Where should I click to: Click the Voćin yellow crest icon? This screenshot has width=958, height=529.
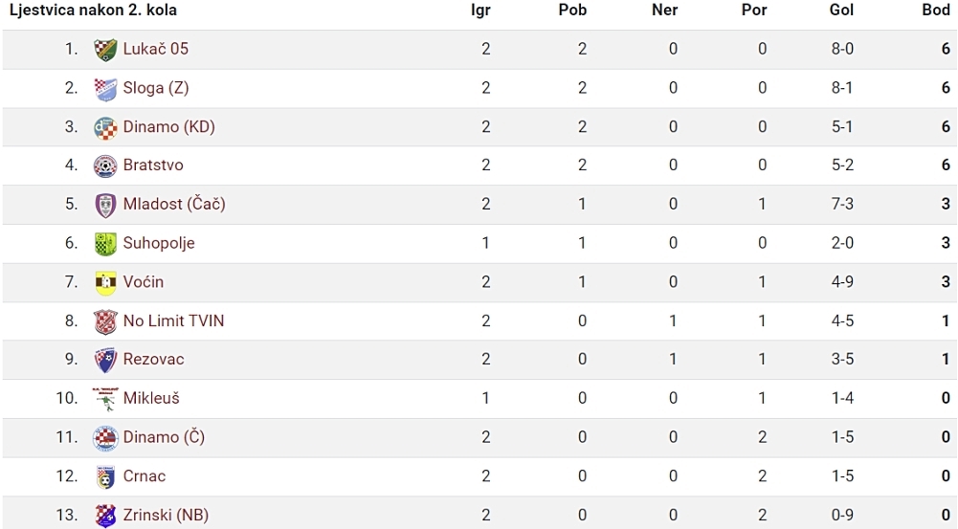pos(105,283)
